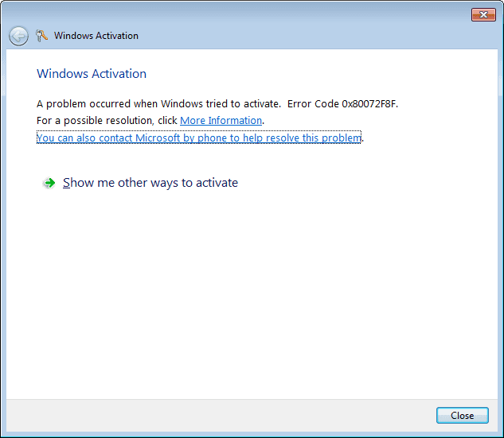Click the For a possible resolution text

point(107,121)
